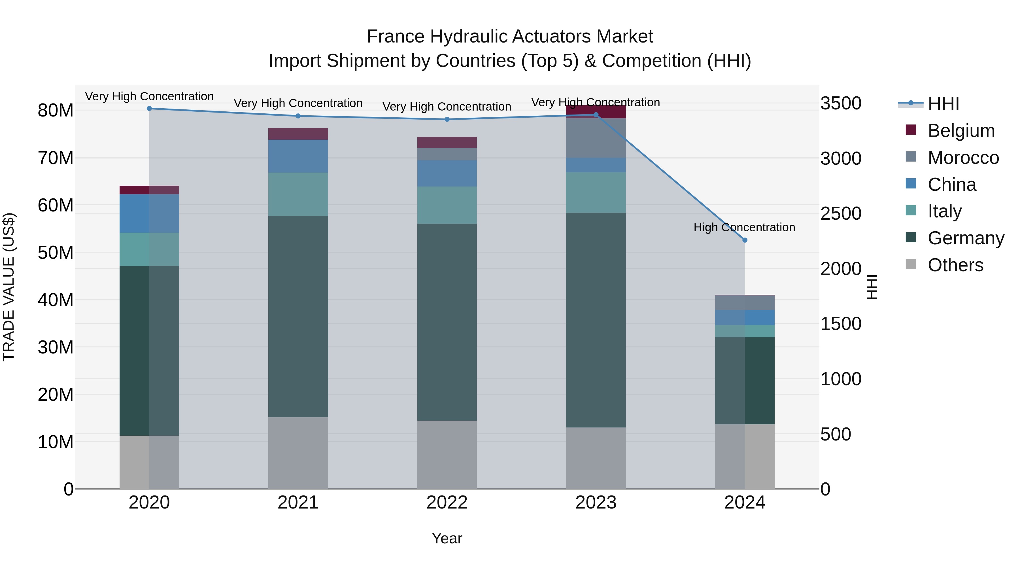Click the 'TRADE VALUE (US$)' axis title
This screenshot has width=1020, height=574.
click(x=9, y=287)
